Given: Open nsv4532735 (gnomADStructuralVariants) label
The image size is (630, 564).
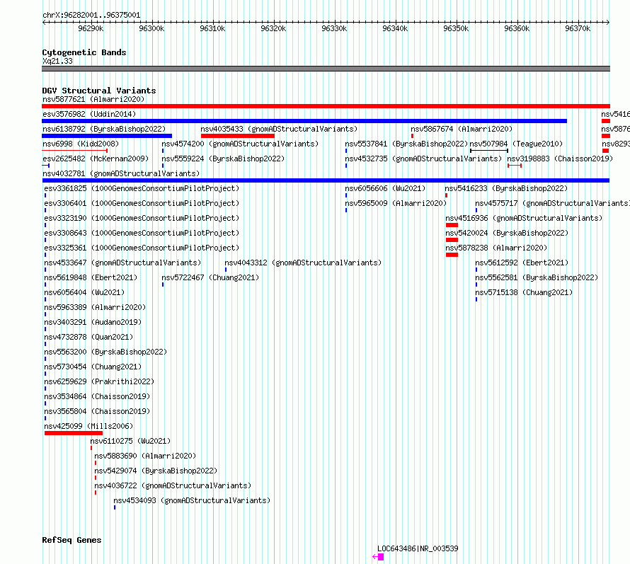Looking at the screenshot, I should pyautogui.click(x=423, y=159).
